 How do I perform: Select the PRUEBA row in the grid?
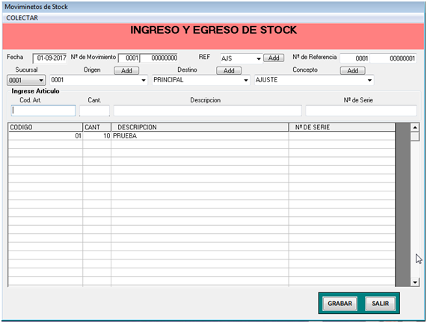coord(201,136)
